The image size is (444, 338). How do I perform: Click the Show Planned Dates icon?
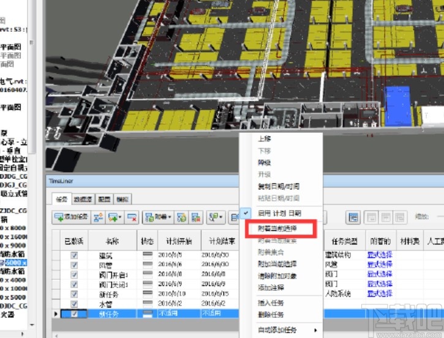371,217
